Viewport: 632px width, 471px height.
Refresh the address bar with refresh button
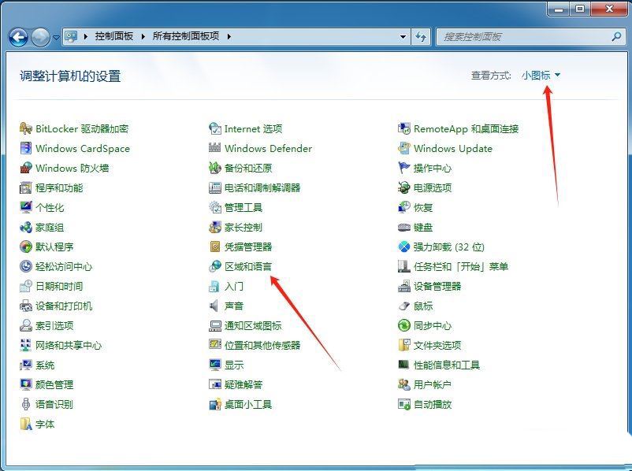[x=421, y=37]
